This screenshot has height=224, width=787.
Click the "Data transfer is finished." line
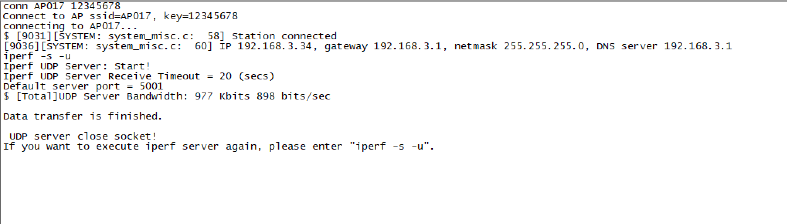pyautogui.click(x=83, y=116)
